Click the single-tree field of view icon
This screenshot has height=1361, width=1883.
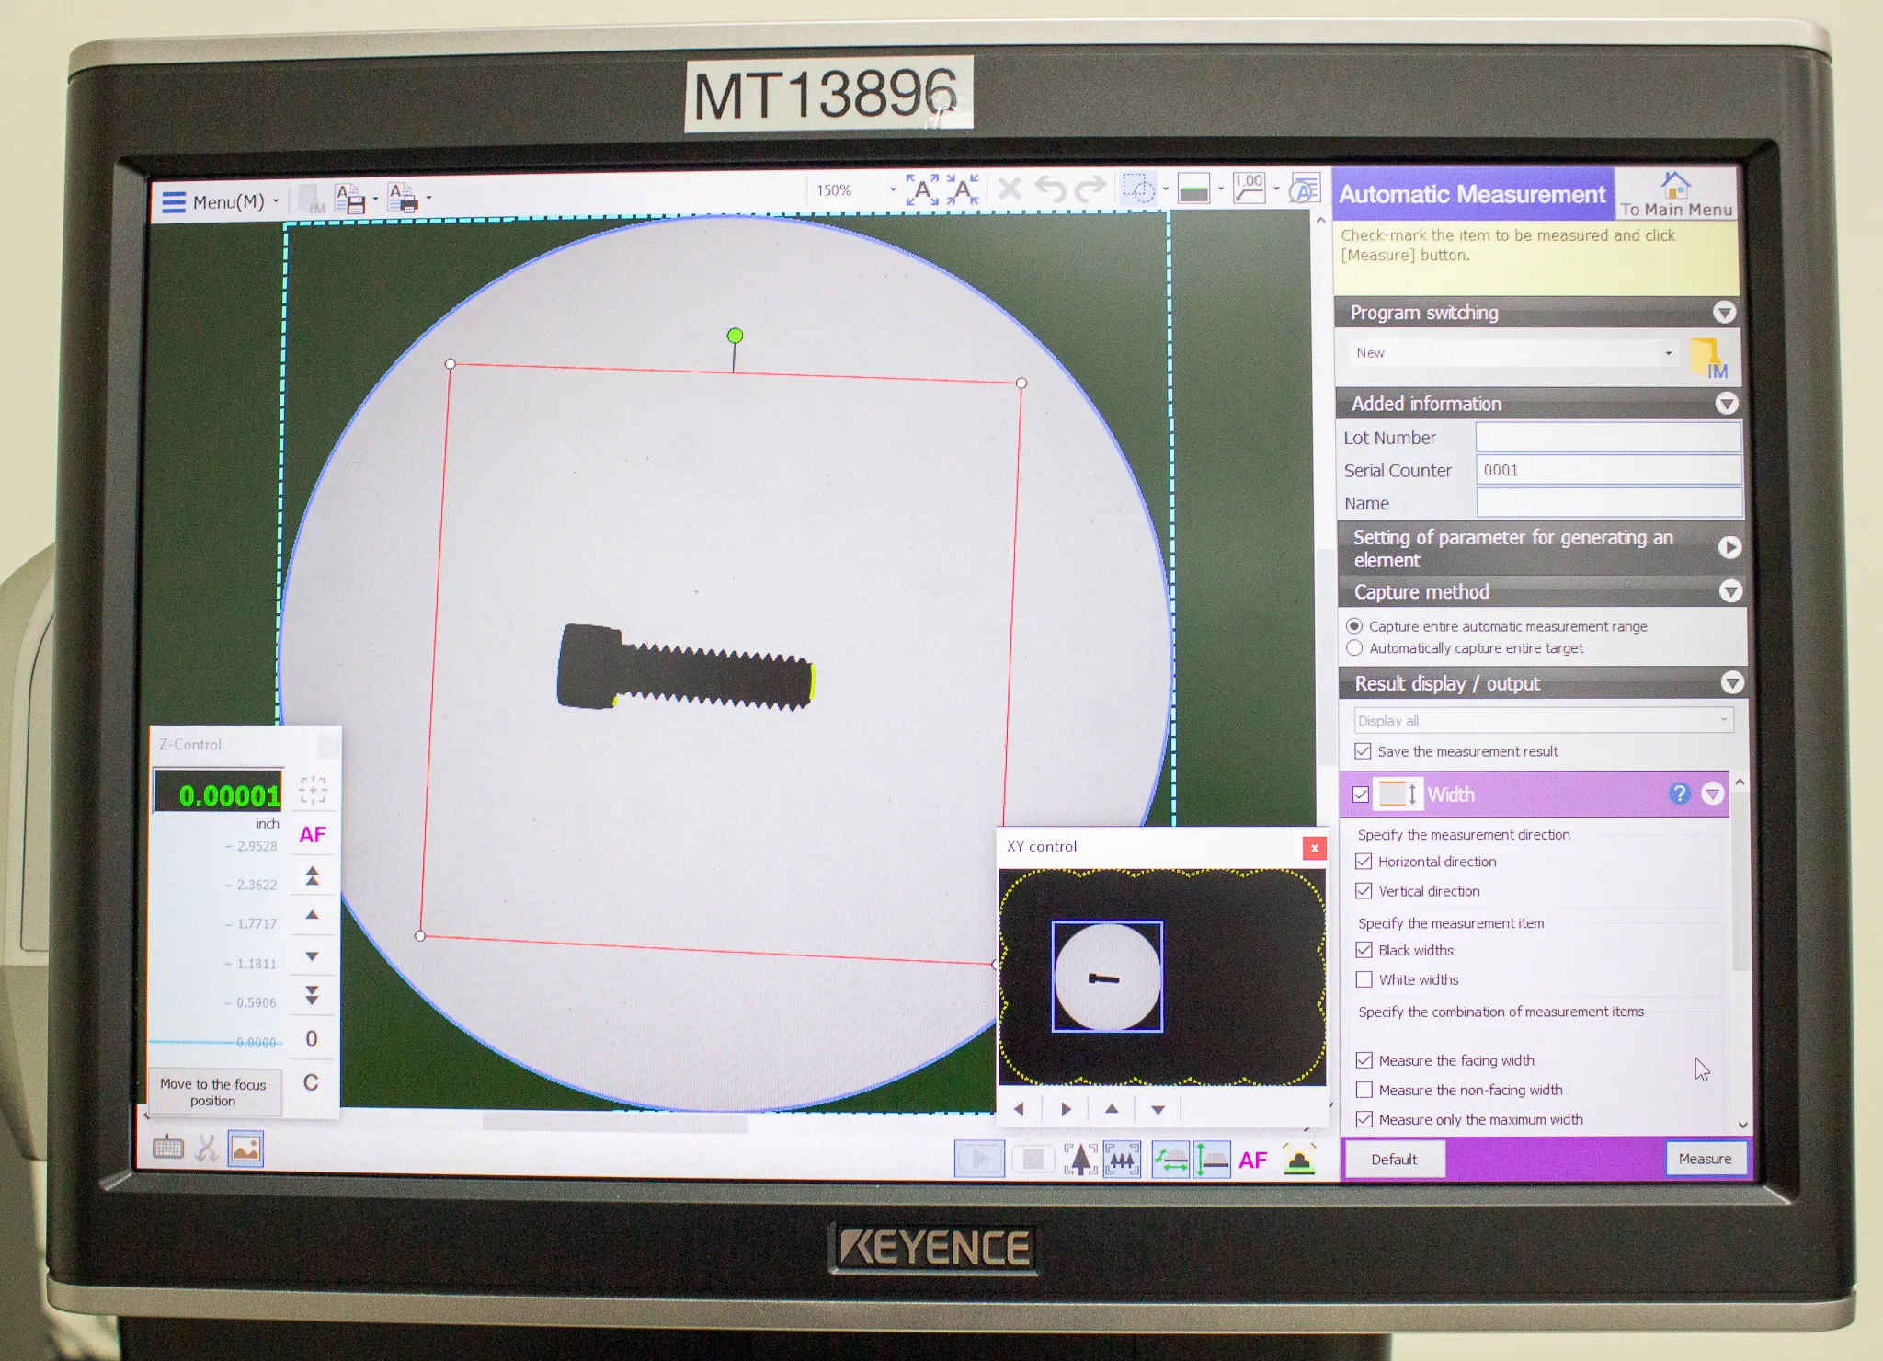(x=1080, y=1160)
